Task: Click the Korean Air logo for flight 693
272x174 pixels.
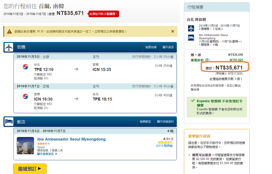Action: coord(25,96)
